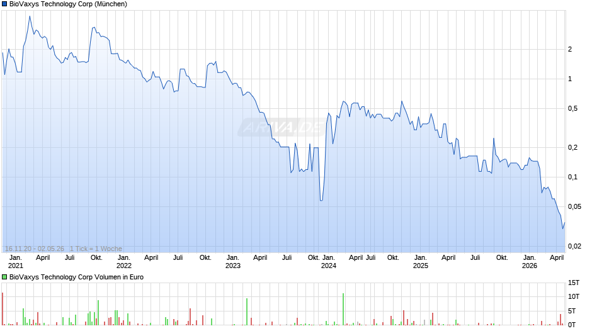Click the 'BioVaxys Technology Corp Volumen in Euro' label

click(77, 277)
